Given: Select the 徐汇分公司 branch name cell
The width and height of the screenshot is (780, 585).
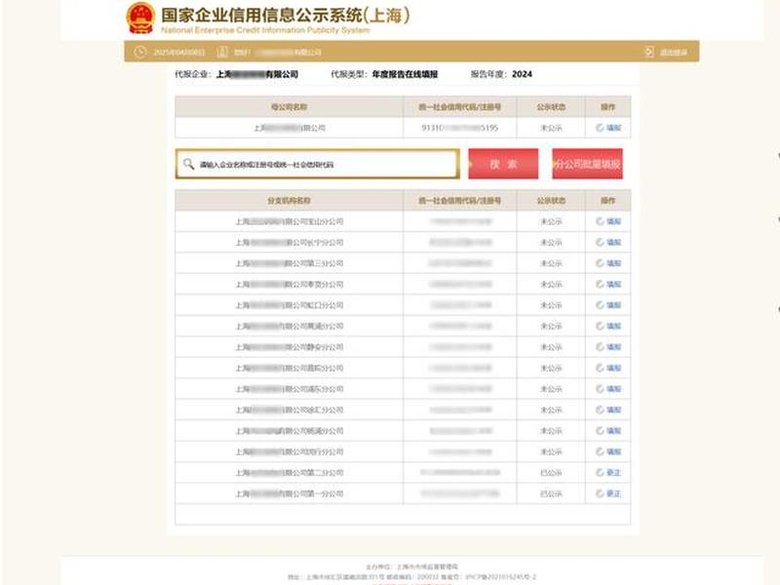Looking at the screenshot, I should pyautogui.click(x=289, y=409).
